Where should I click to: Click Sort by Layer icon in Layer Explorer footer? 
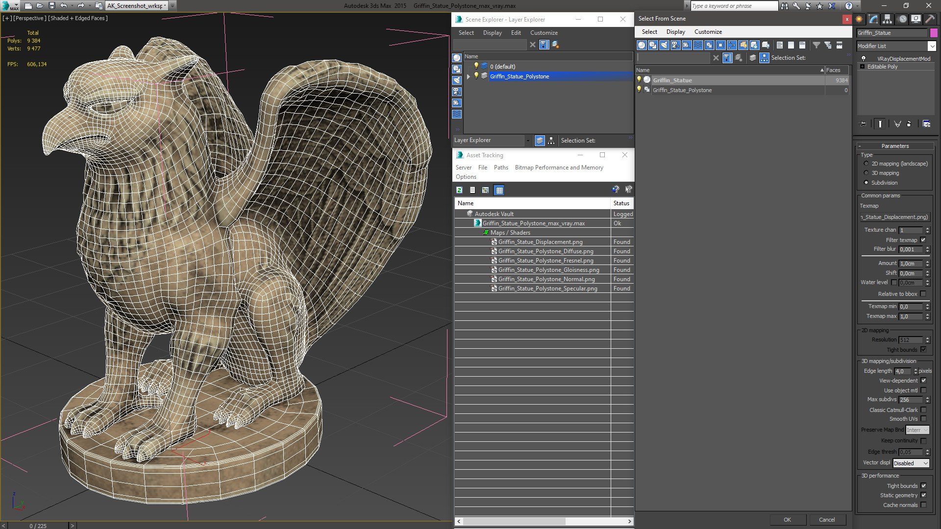[x=540, y=141]
